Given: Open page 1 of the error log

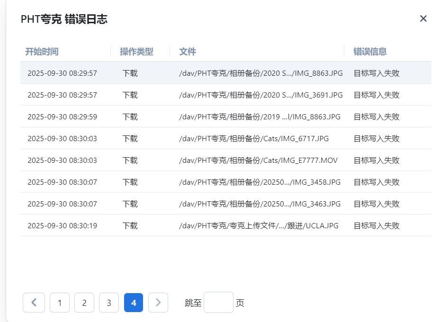Looking at the screenshot, I should point(60,303).
